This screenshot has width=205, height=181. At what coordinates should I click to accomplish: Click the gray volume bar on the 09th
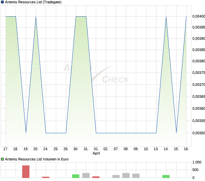click(136, 176)
